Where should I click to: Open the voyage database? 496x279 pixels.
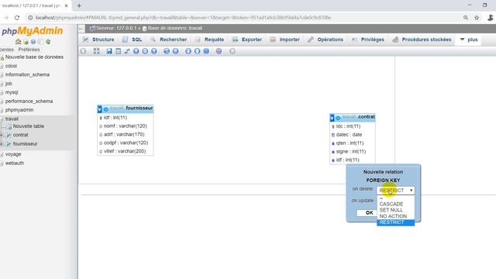(x=13, y=154)
